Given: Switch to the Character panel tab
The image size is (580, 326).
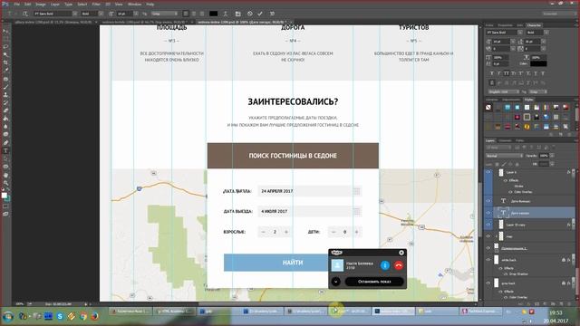Looking at the screenshot, I should pos(534,25).
